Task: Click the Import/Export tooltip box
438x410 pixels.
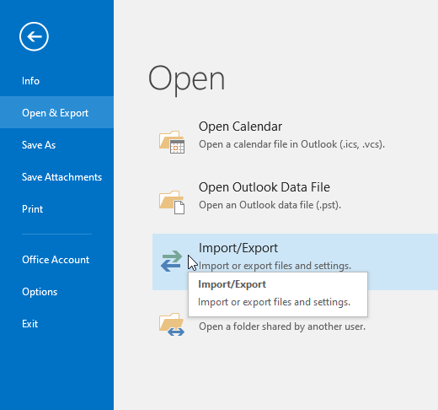Action: point(278,294)
